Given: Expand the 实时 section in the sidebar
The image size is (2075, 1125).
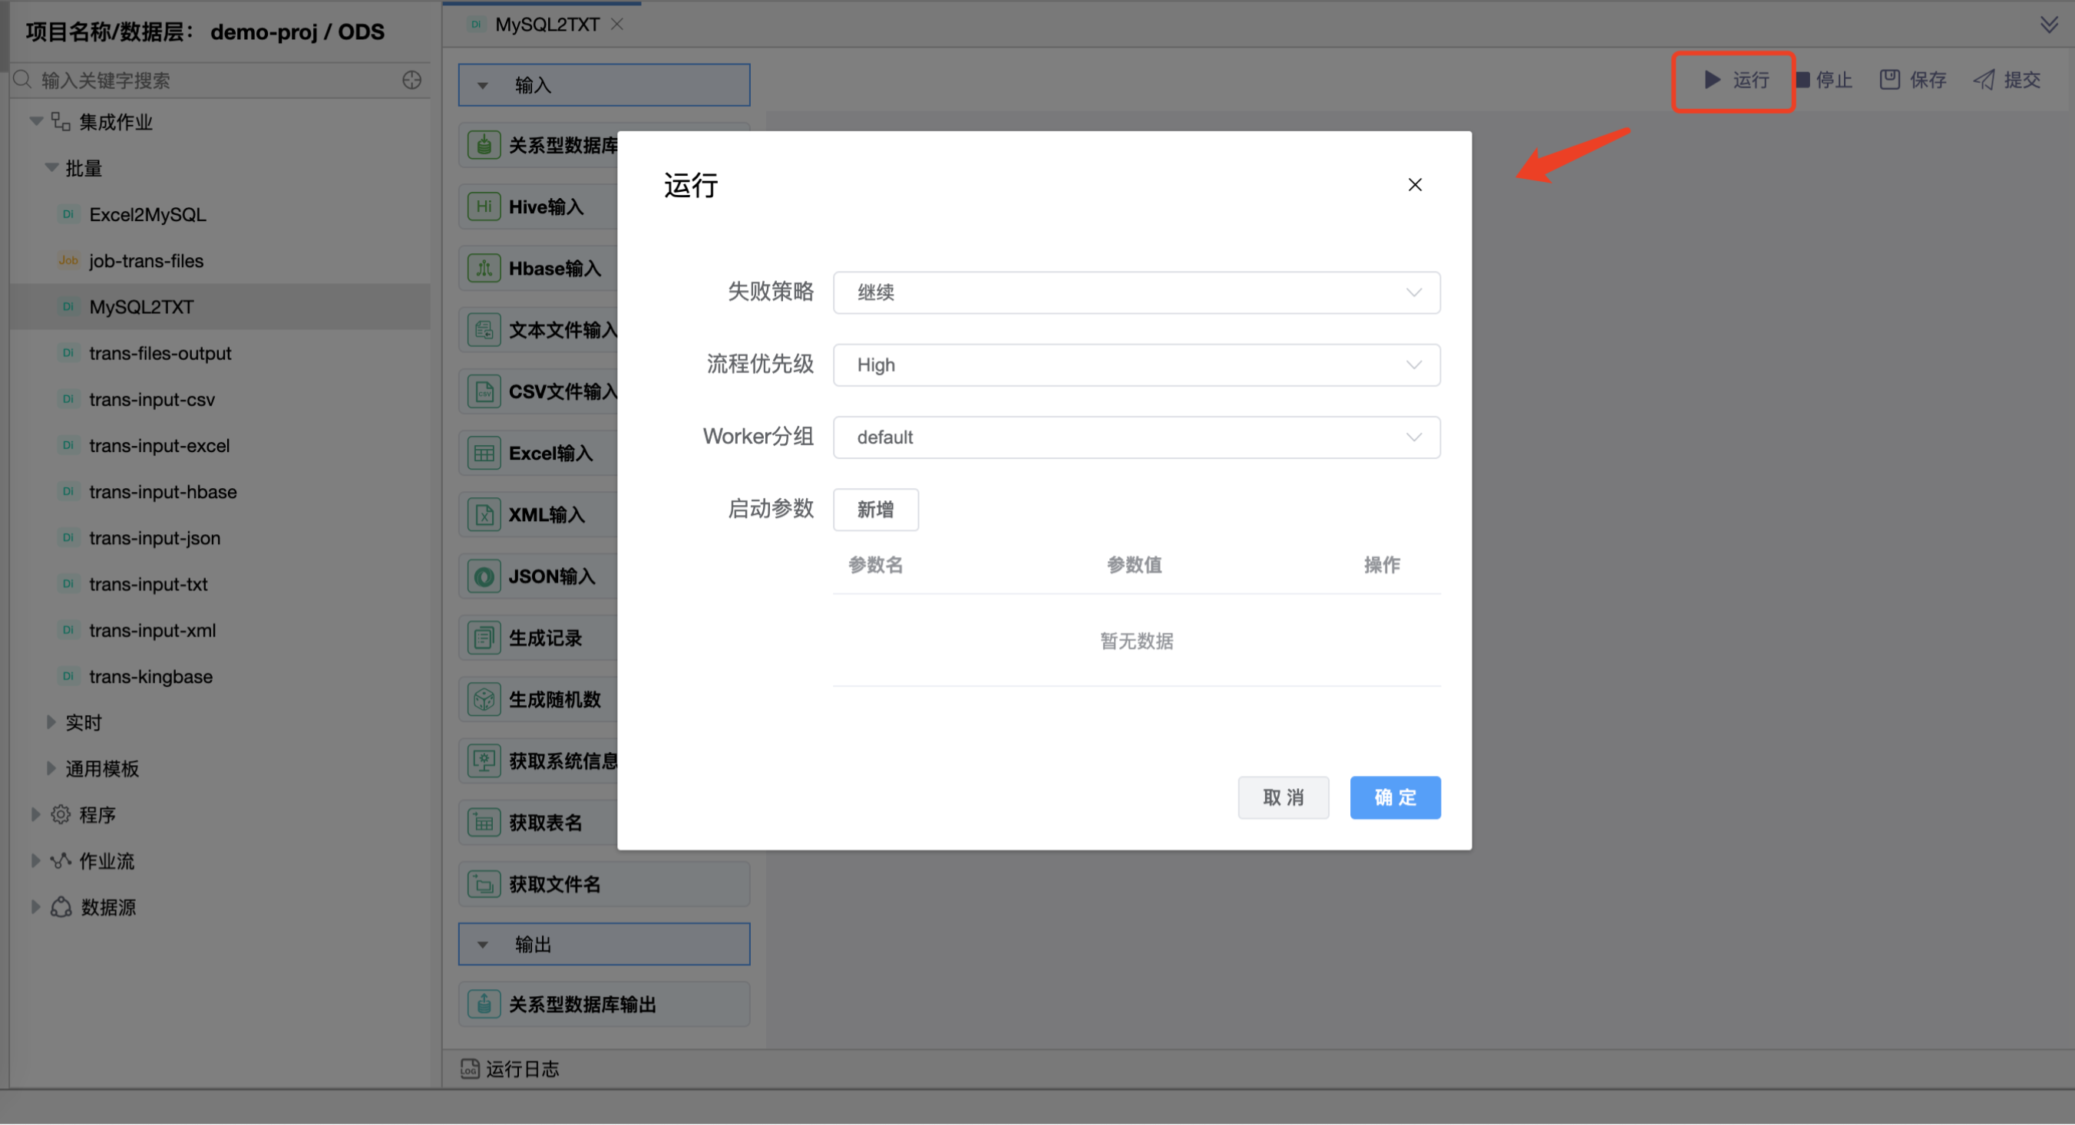Looking at the screenshot, I should click(x=51, y=721).
